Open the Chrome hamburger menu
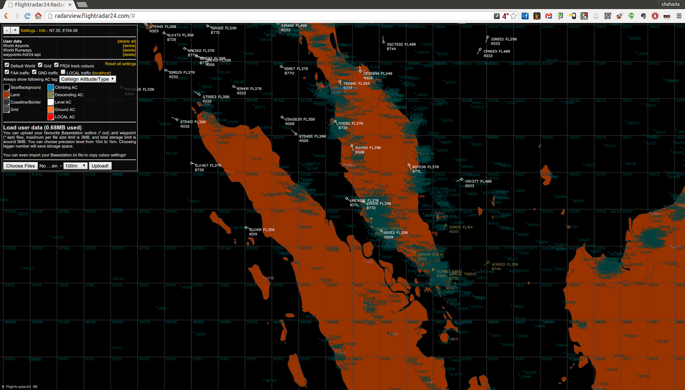The height and width of the screenshot is (390, 685). [x=679, y=16]
